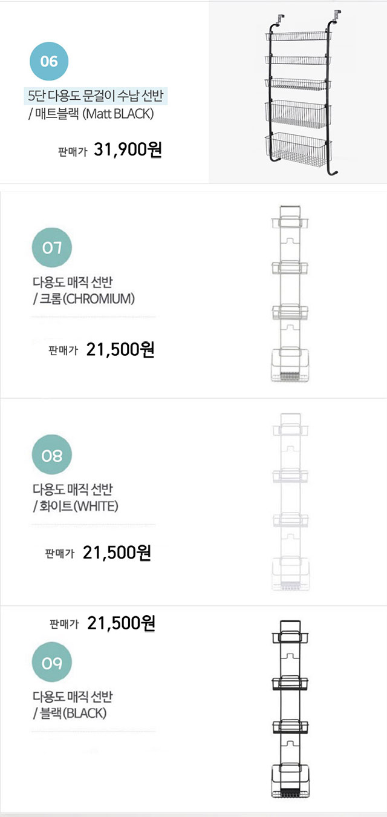Viewport: 387px width, 817px height.
Task: Click the blue 06 number badge
Action: [x=49, y=61]
